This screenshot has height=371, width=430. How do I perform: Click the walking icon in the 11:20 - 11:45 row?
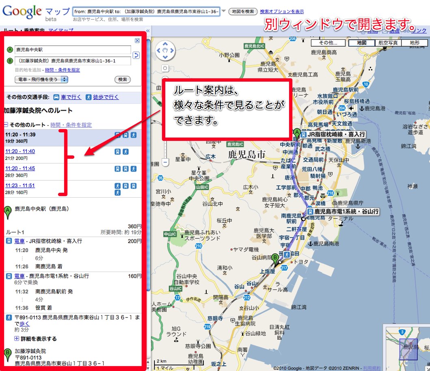(134, 169)
